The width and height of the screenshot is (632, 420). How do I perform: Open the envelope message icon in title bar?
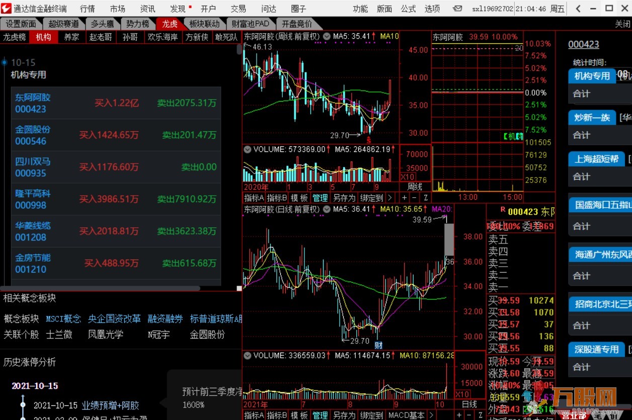[x=457, y=9]
